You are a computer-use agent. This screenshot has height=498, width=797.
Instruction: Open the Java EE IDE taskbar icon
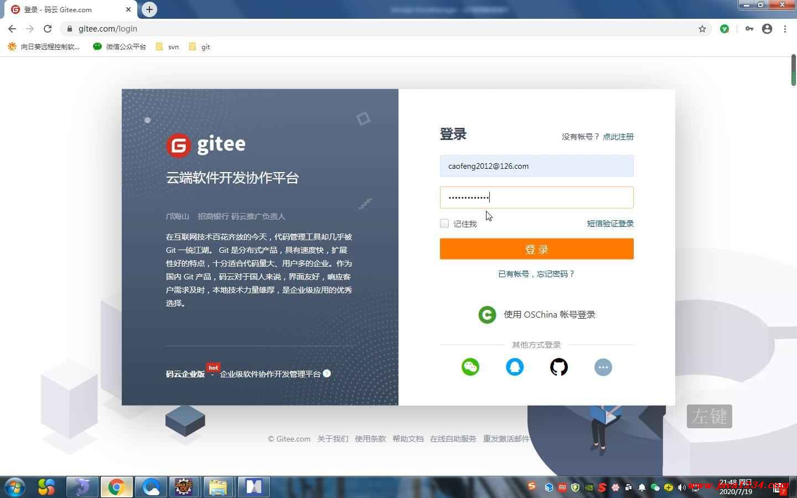coord(184,487)
